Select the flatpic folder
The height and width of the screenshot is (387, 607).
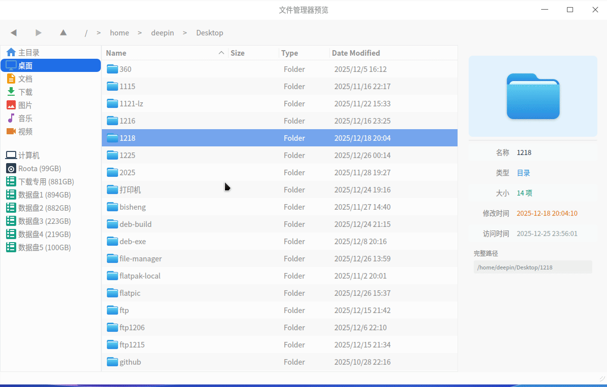coord(280,293)
